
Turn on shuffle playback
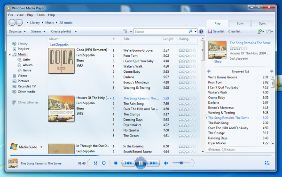click(95, 163)
